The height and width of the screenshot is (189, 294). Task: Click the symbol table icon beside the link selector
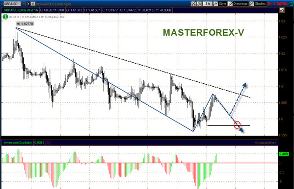[33, 3]
